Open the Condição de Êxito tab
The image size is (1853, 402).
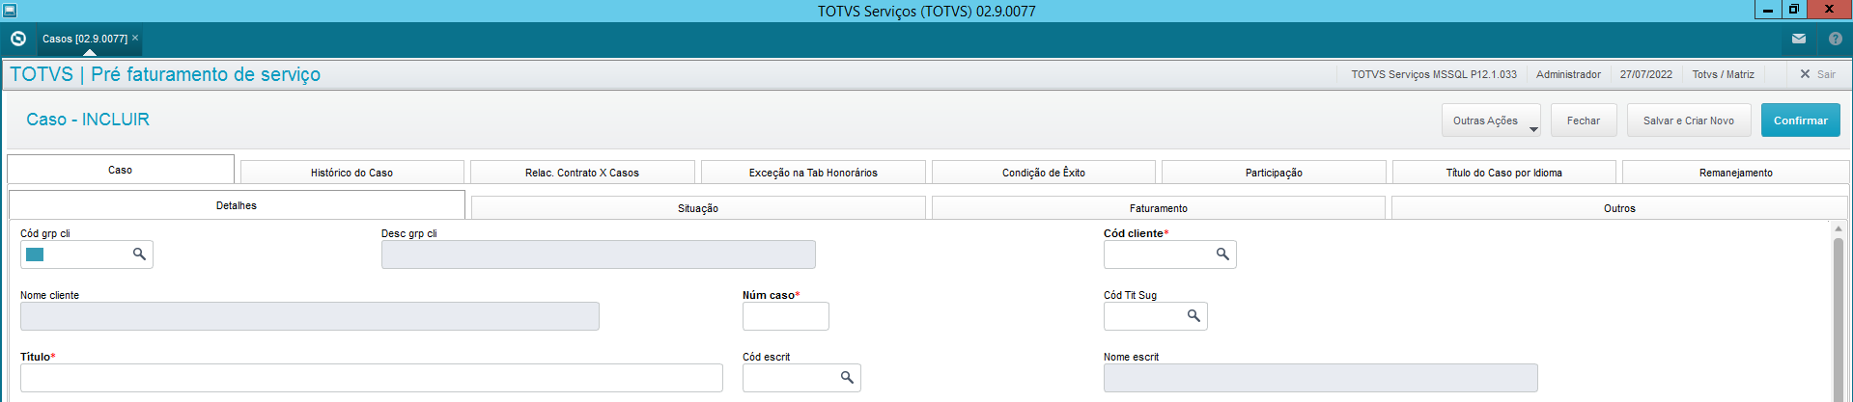(x=1044, y=173)
